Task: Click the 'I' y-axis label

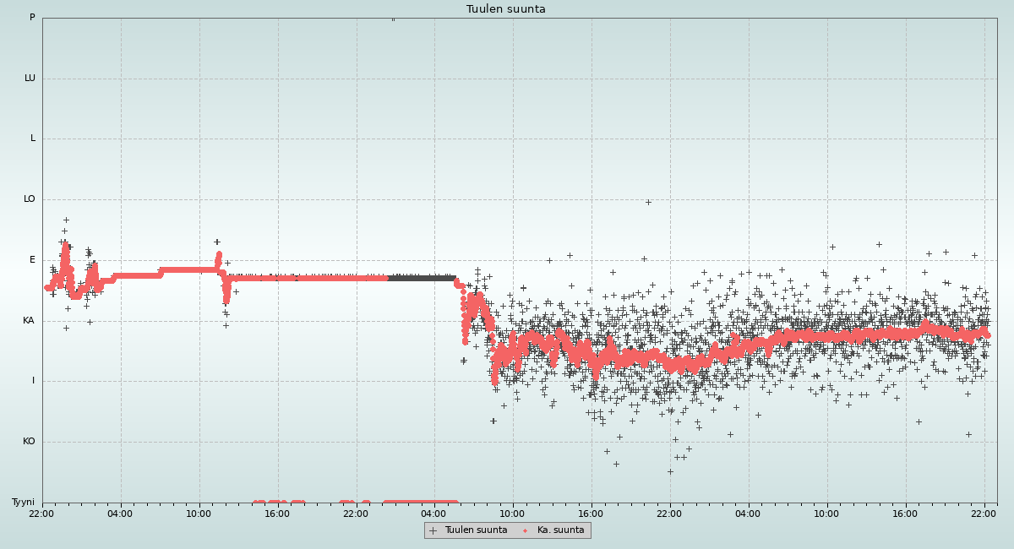Action: [x=34, y=381]
